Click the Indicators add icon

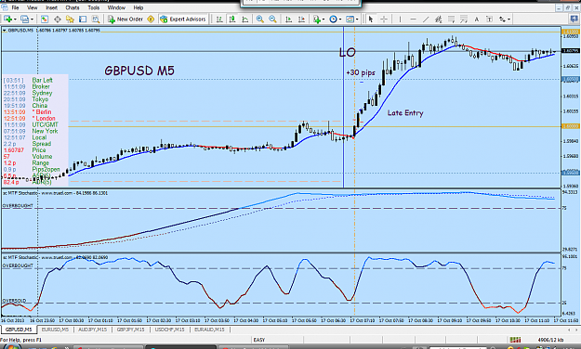click(316, 19)
